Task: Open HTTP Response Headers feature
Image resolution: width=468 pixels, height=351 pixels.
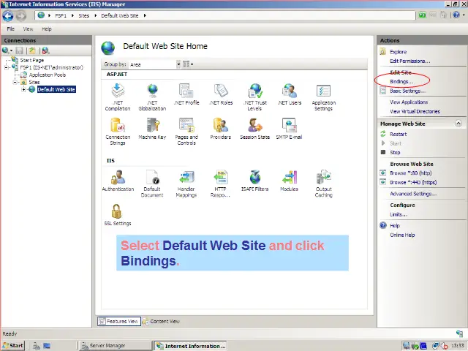Action: coord(221,184)
